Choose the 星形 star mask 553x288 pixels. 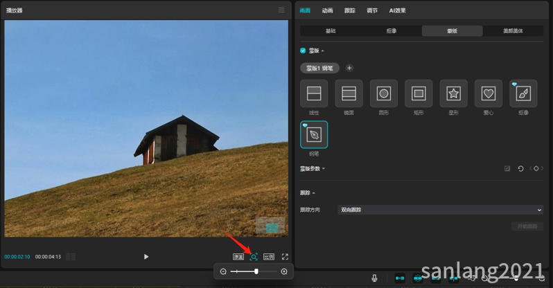453,93
